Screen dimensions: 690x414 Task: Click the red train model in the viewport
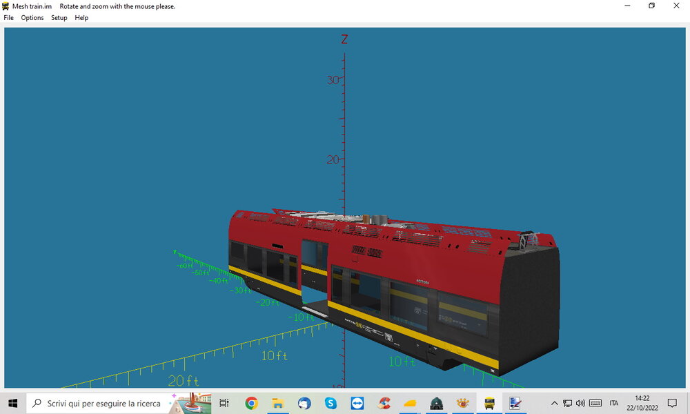point(394,291)
